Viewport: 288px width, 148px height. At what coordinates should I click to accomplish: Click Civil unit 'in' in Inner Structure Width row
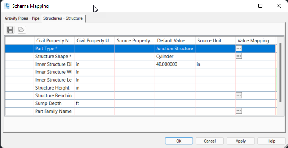[x=94, y=72]
